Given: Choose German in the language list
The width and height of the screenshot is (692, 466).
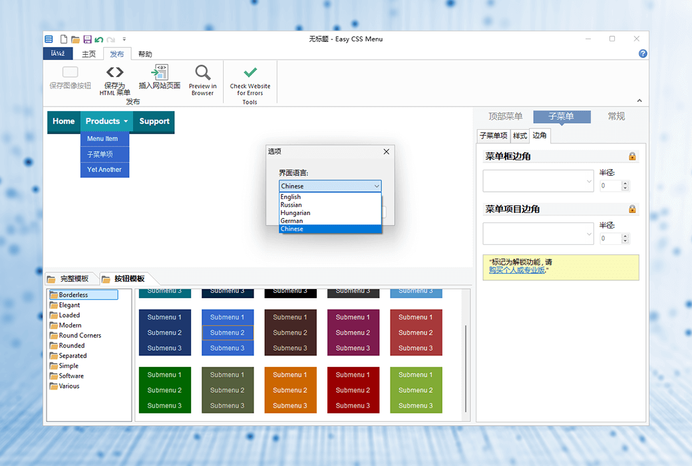Looking at the screenshot, I should (330, 221).
